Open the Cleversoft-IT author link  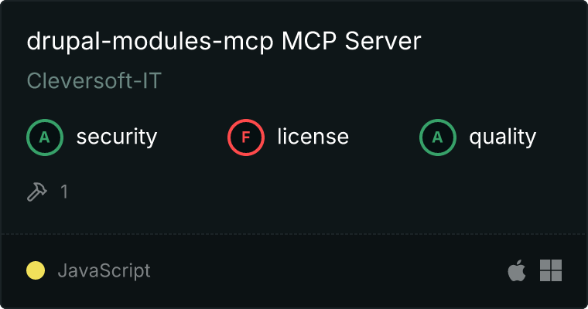(94, 80)
